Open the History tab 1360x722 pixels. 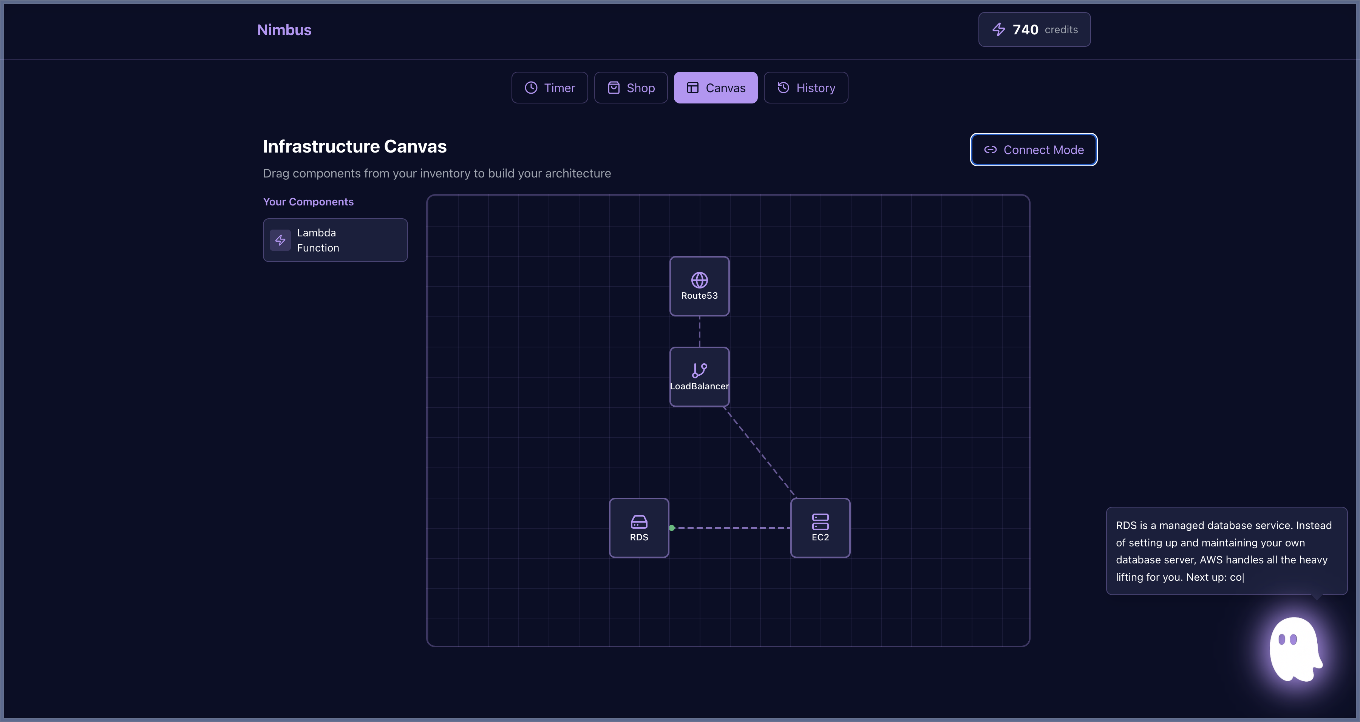point(806,88)
